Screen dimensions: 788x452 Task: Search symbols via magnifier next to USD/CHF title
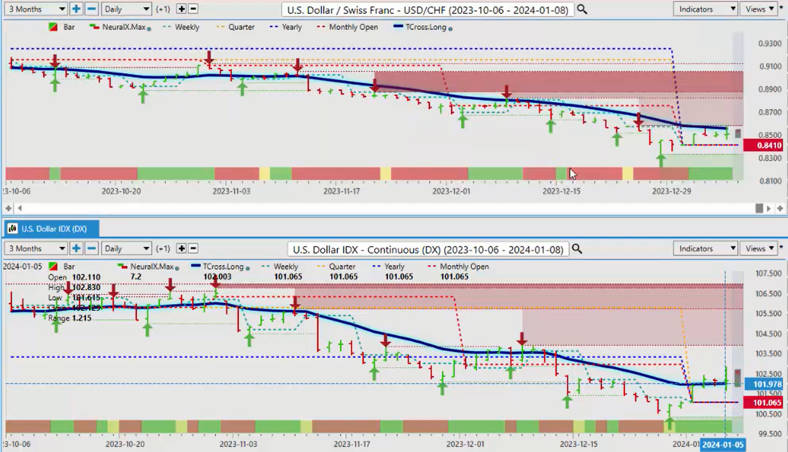tap(582, 9)
